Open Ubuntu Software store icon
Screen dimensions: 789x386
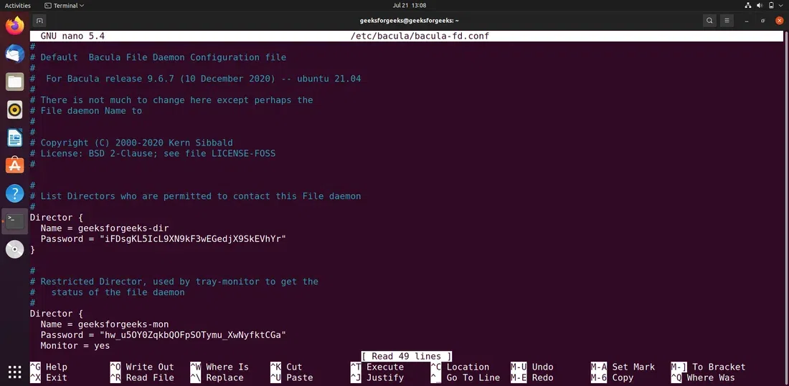pyautogui.click(x=15, y=165)
